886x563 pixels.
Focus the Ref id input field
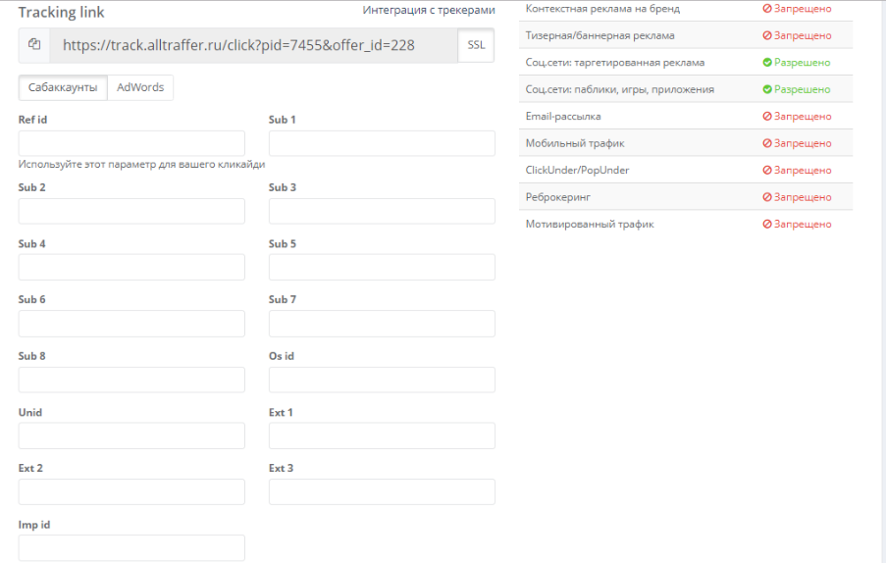(131, 143)
